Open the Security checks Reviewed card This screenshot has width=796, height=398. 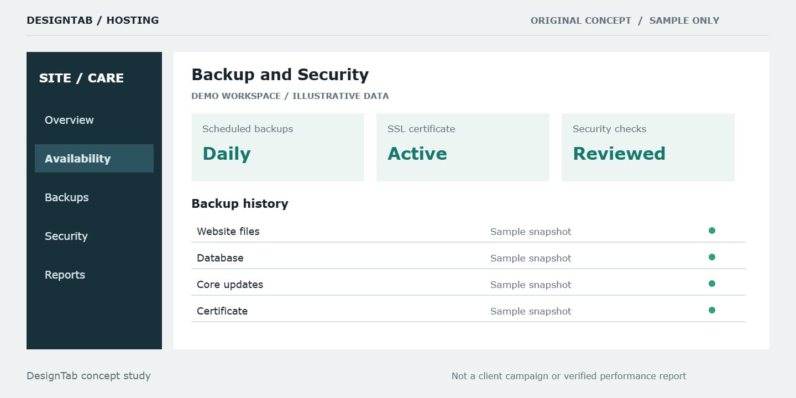[x=648, y=148]
